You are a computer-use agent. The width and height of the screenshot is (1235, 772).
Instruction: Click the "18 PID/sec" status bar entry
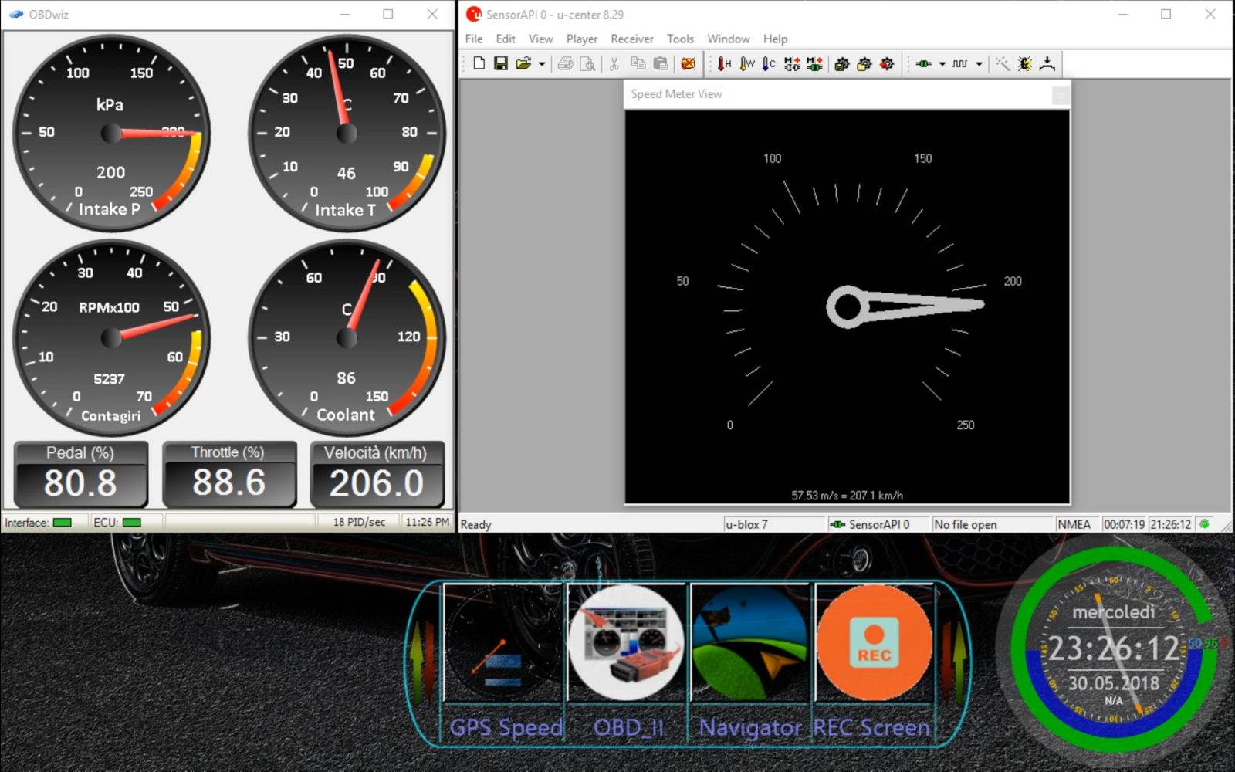(x=359, y=522)
